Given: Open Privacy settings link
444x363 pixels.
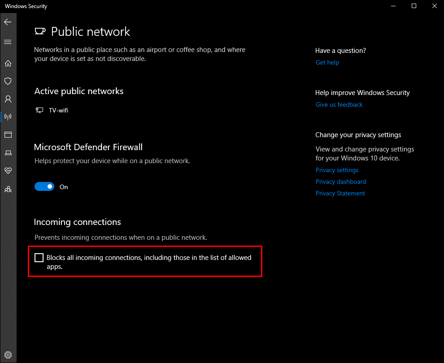Looking at the screenshot, I should [337, 170].
